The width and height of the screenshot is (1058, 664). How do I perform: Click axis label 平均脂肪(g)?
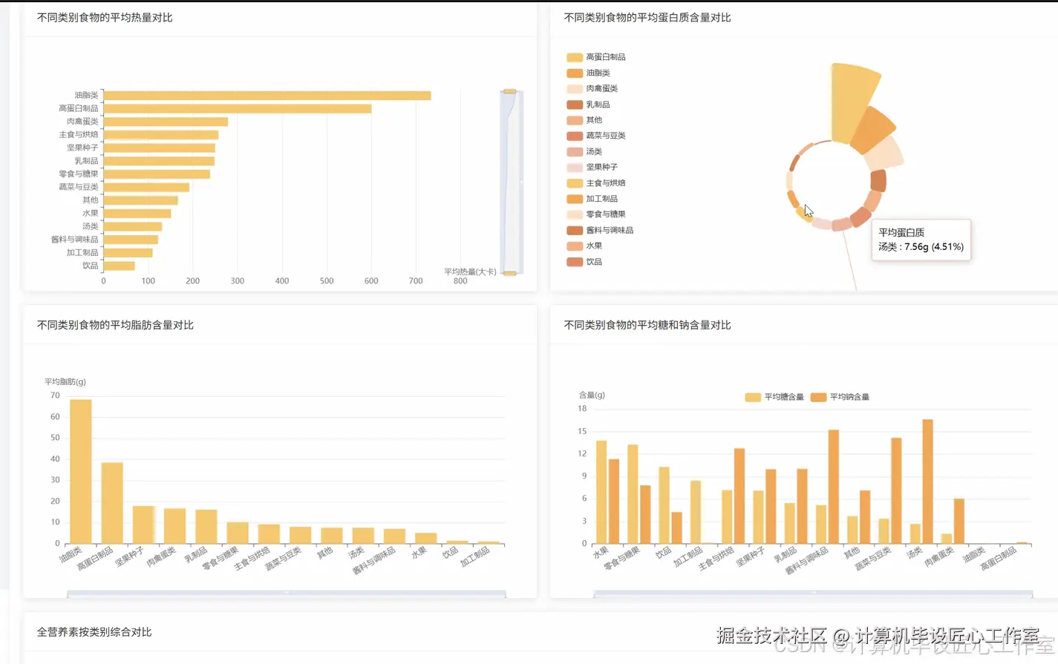pyautogui.click(x=65, y=382)
